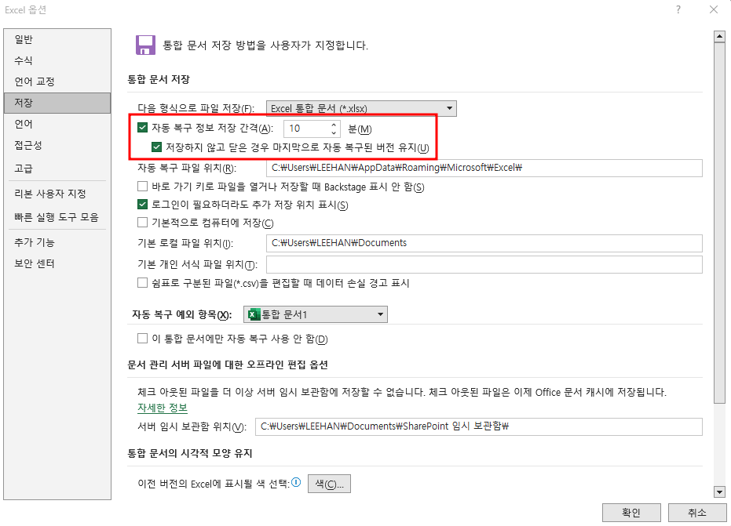The image size is (731, 526).
Task: Click the scrollbar down arrow
Action: click(x=719, y=492)
